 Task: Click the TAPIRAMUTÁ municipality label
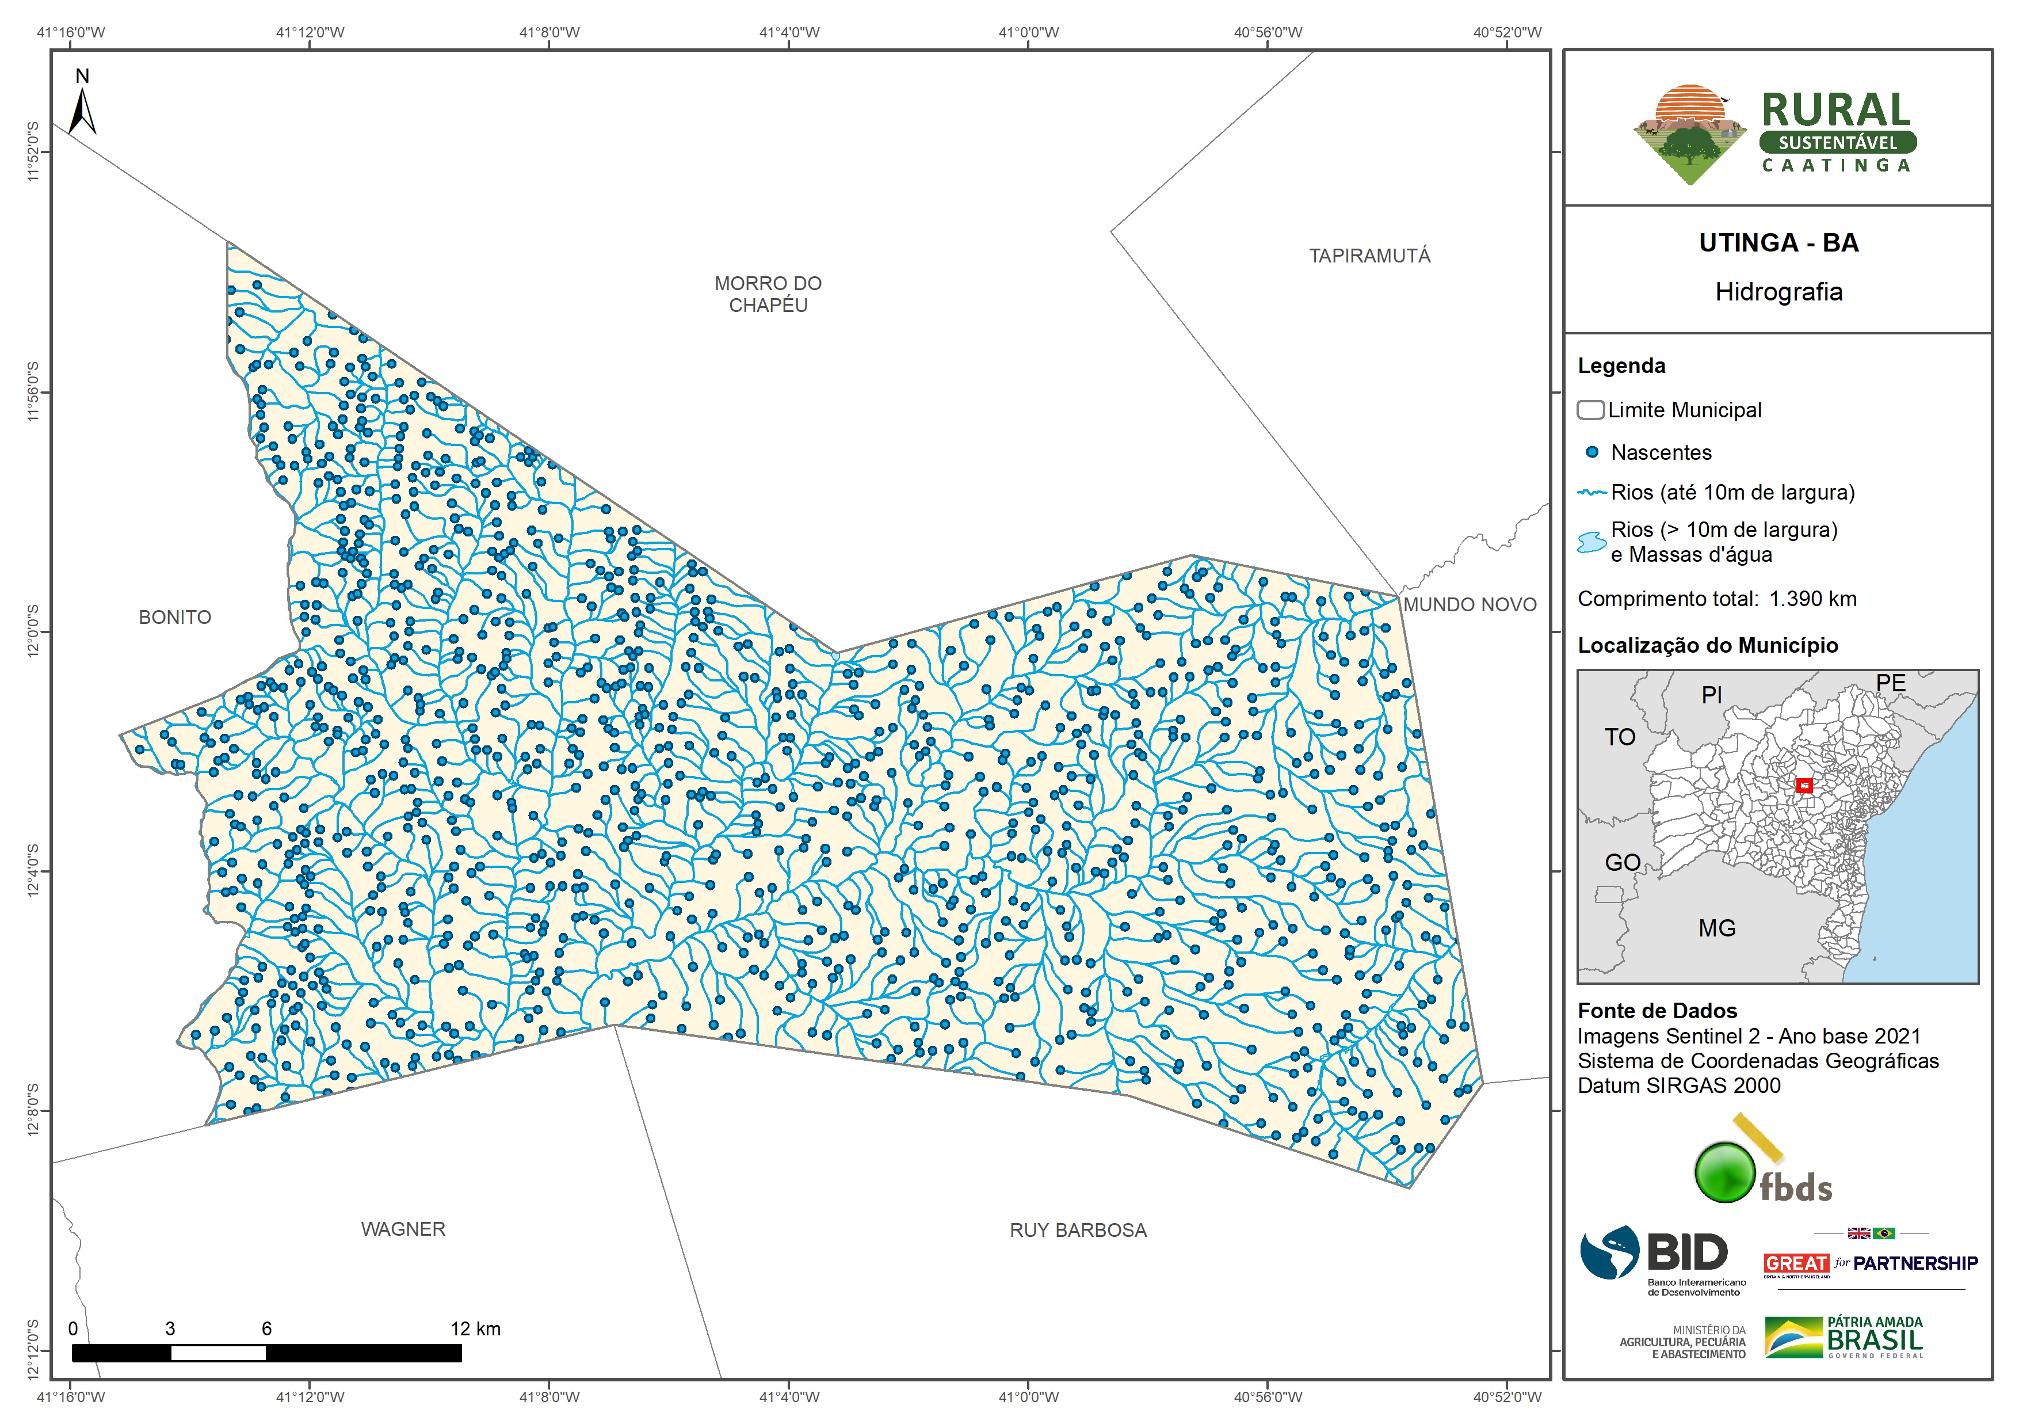tap(1369, 256)
